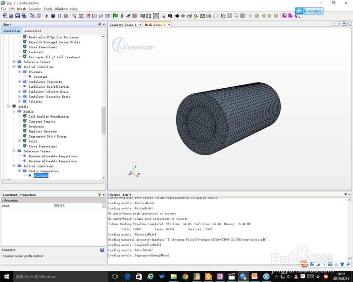The width and height of the screenshot is (353, 282).
Task: Collapse the Properties section header
Action: click(3, 201)
